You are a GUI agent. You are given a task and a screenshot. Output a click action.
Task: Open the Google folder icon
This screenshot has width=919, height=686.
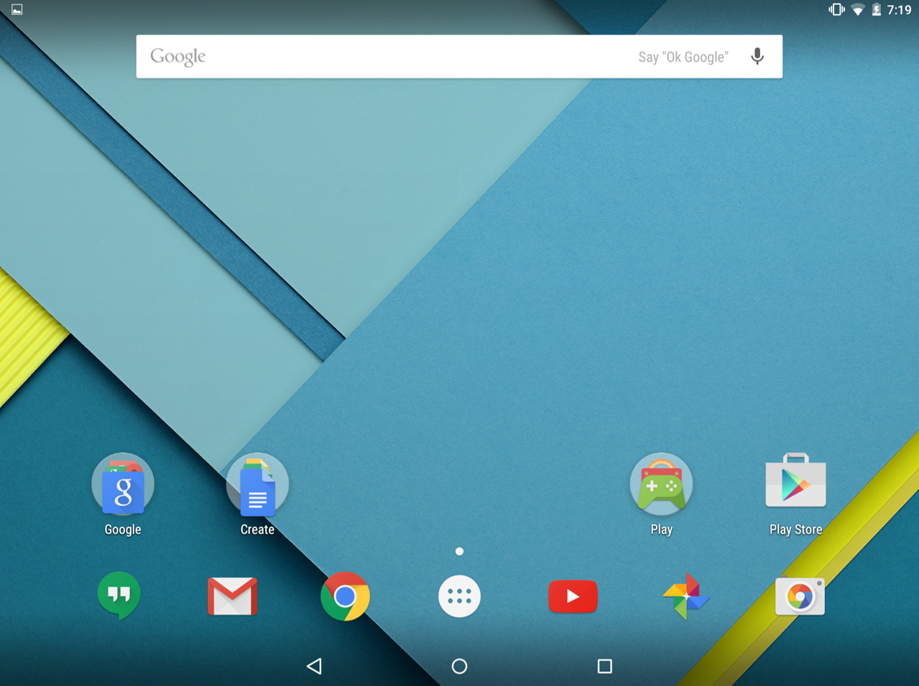[x=123, y=484]
